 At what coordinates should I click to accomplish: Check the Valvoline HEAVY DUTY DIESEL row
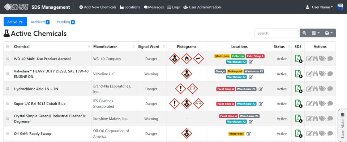[8, 74]
